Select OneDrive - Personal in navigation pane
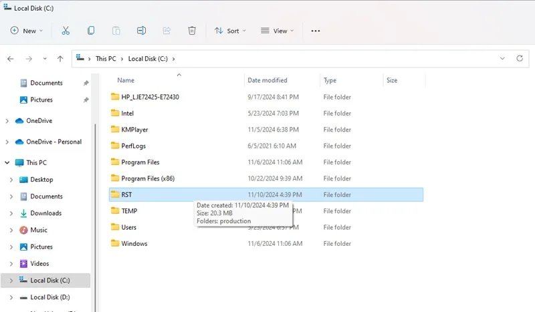 coord(53,142)
